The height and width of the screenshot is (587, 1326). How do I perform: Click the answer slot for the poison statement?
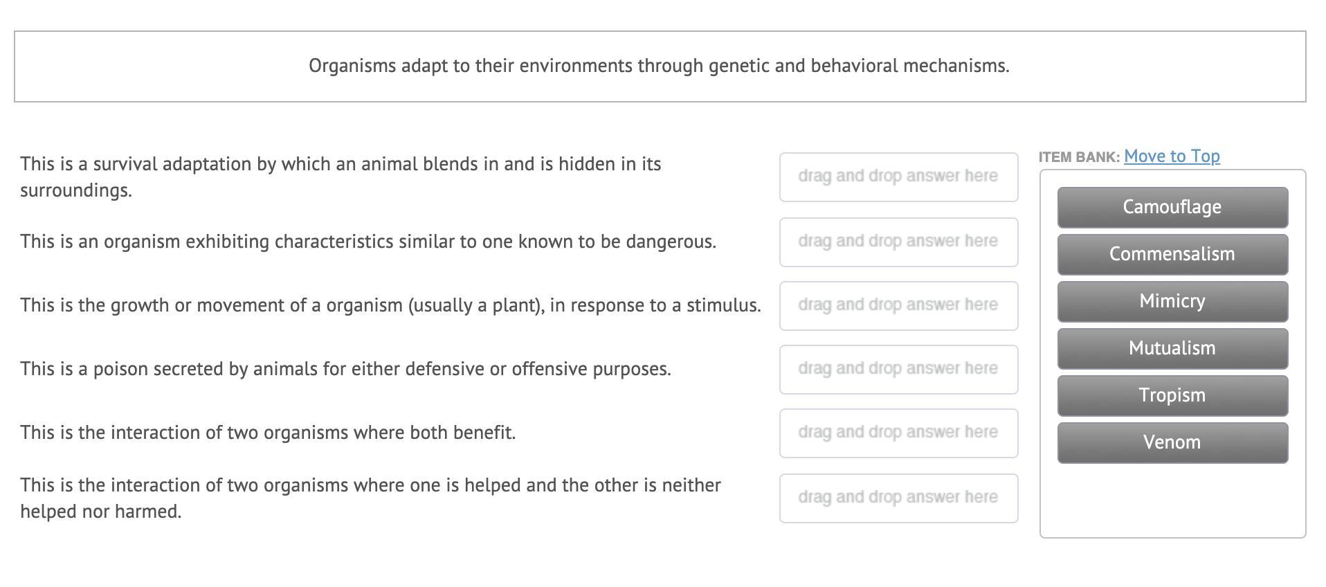click(898, 370)
